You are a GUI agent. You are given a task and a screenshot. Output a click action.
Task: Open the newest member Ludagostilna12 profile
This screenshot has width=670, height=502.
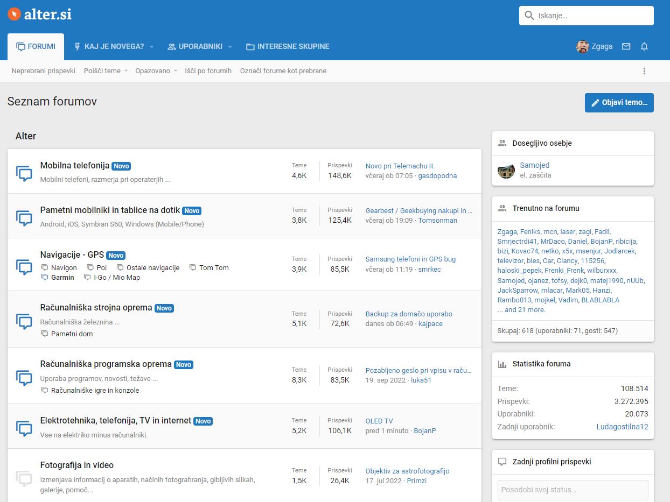point(622,427)
